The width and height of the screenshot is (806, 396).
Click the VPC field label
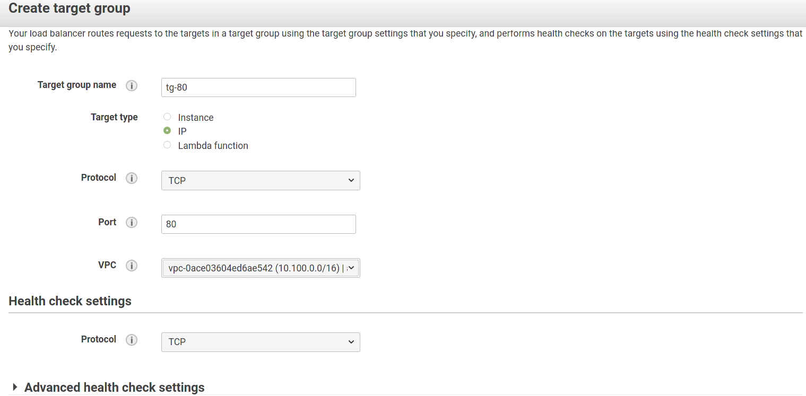[107, 265]
